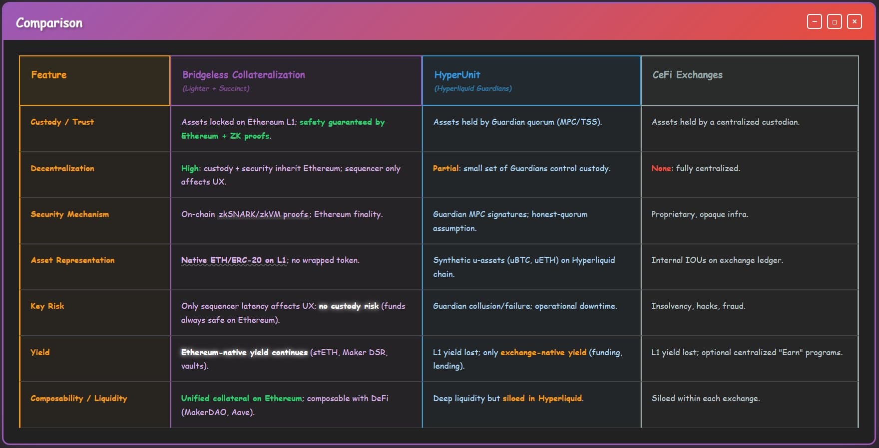Image resolution: width=879 pixels, height=448 pixels.
Task: Click cell 'Ethereum-native yield continues'
Action: 296,359
